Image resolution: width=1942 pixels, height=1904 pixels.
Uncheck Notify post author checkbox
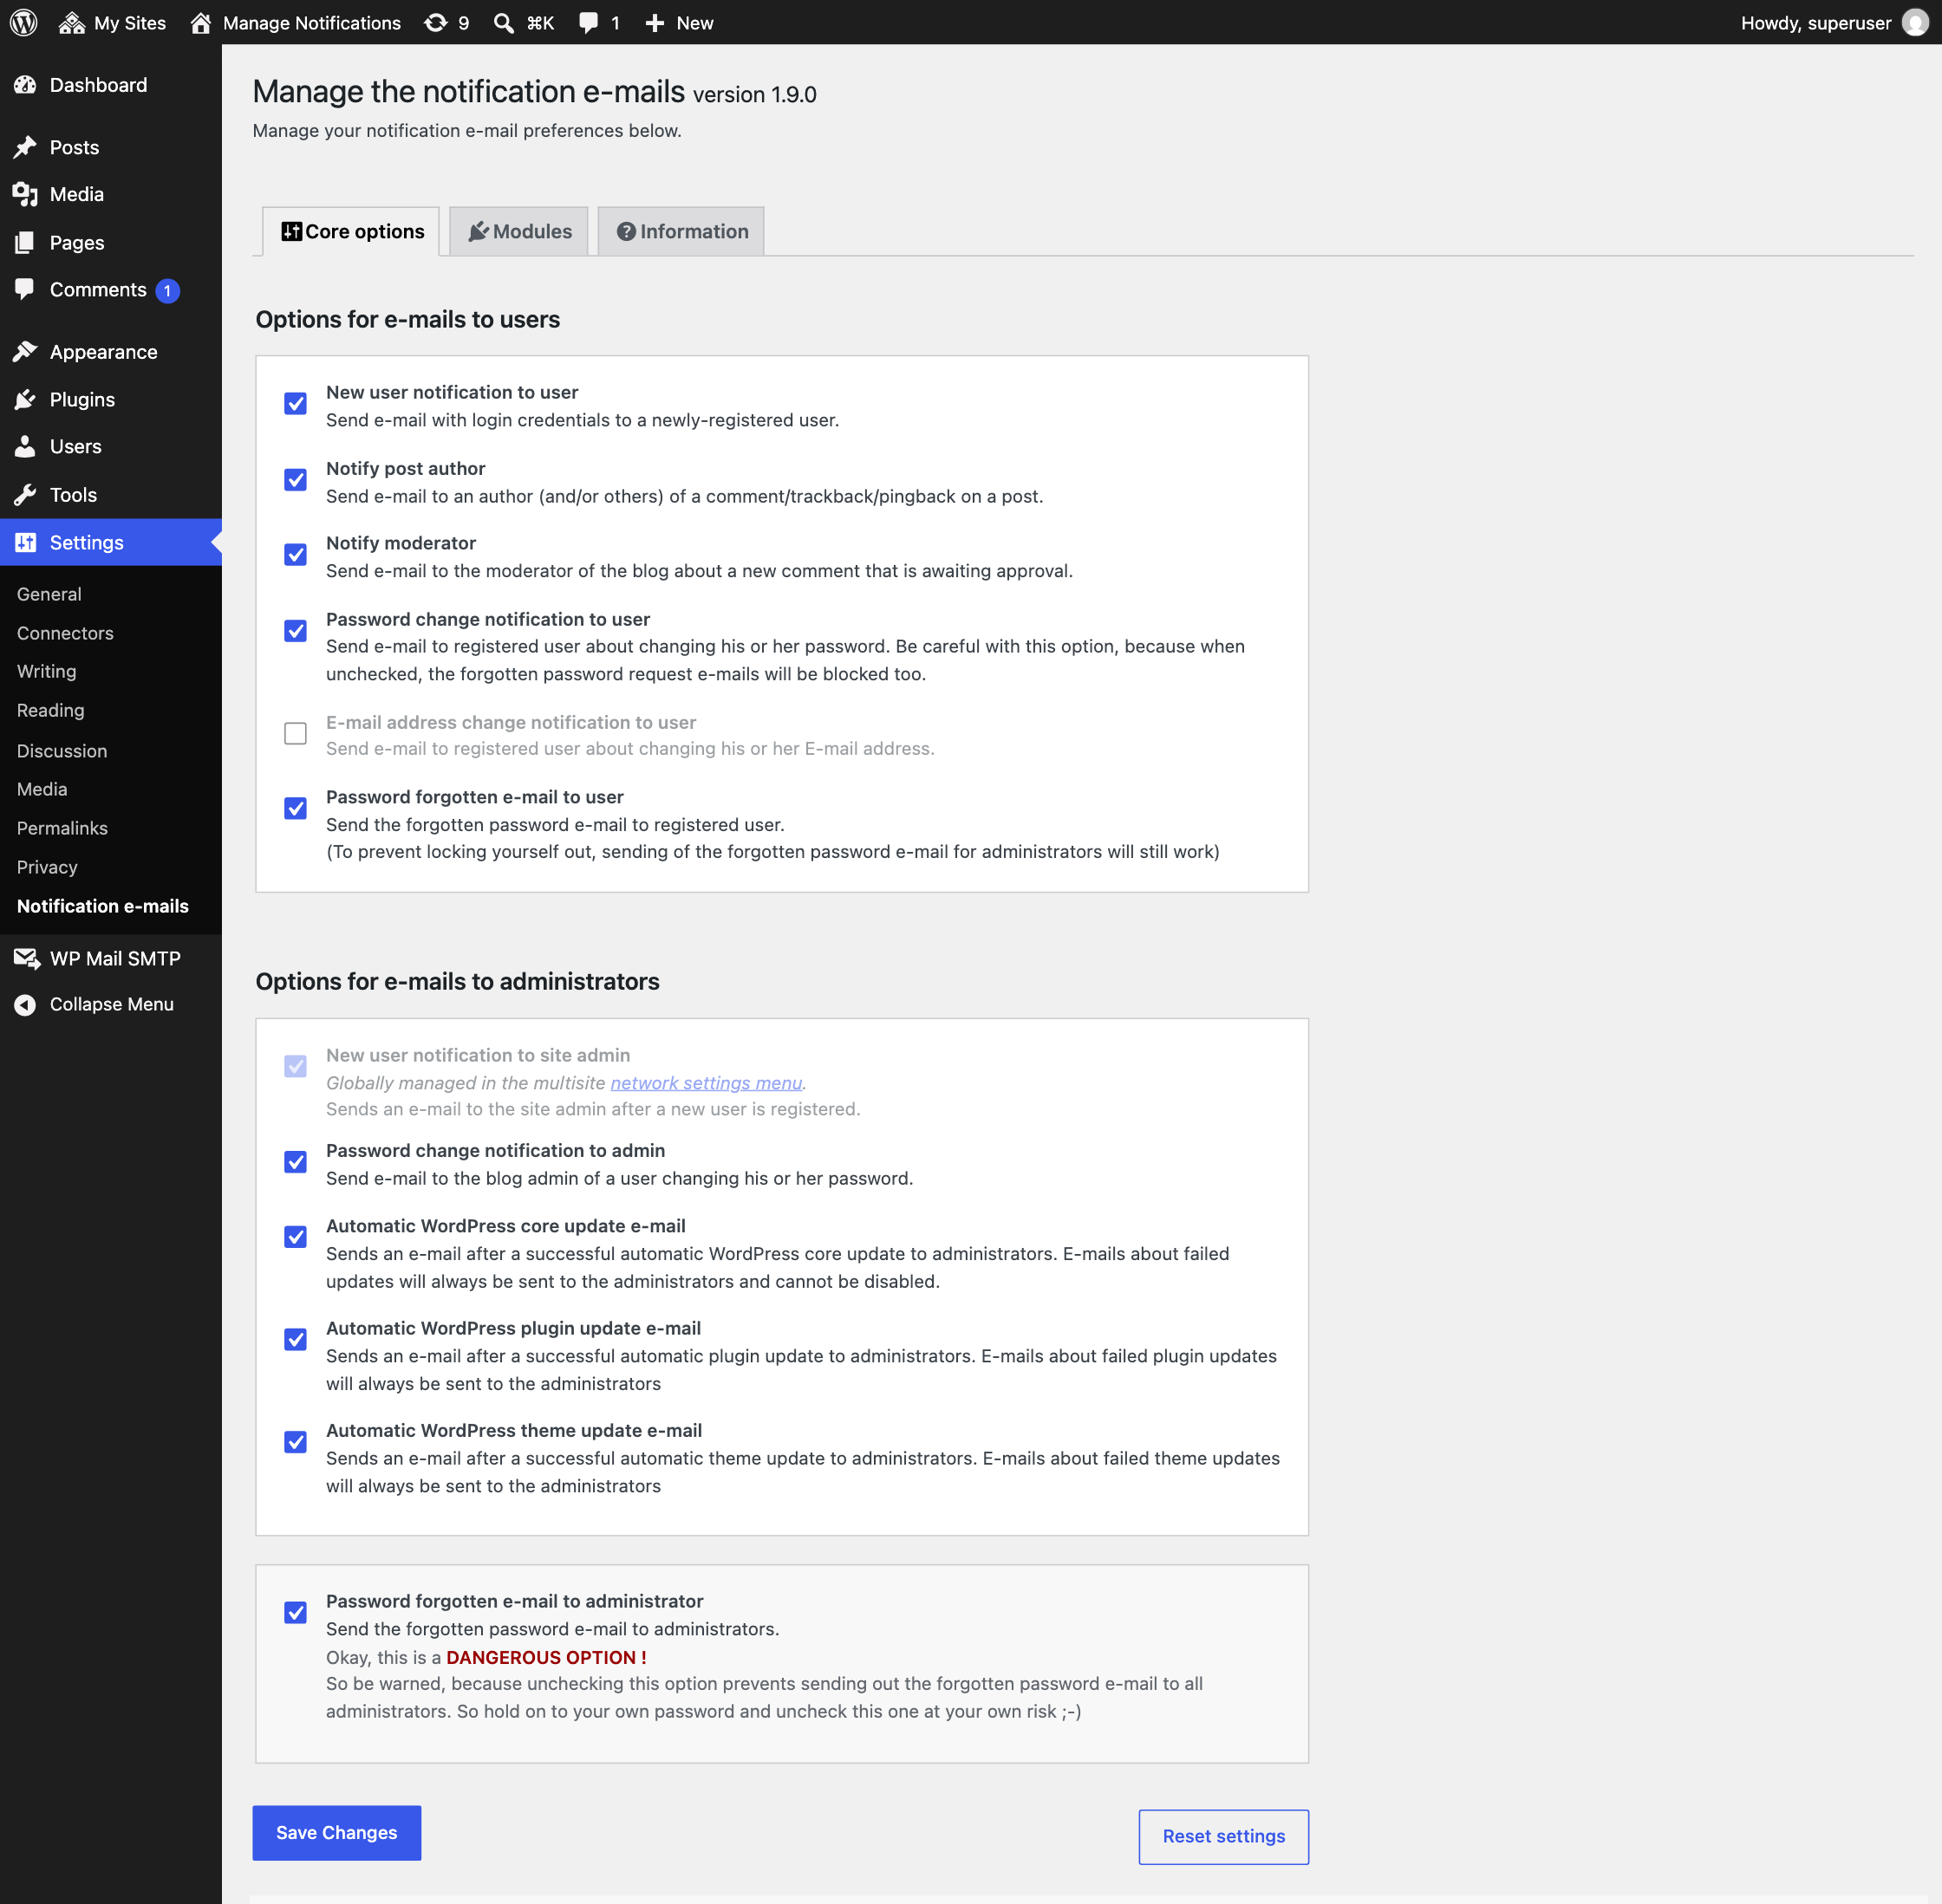[295, 479]
